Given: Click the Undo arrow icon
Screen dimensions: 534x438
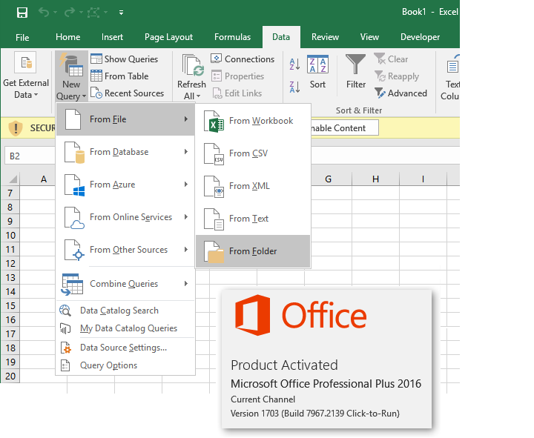Looking at the screenshot, I should (44, 13).
